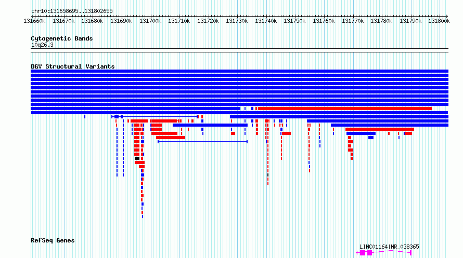Open the DGV Structural Variants track title
Screen dimensions: 463x258
click(x=73, y=66)
